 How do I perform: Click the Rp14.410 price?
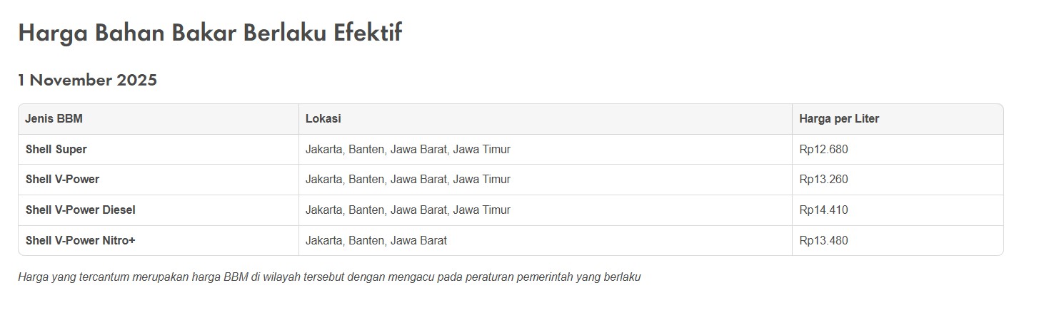tap(823, 210)
